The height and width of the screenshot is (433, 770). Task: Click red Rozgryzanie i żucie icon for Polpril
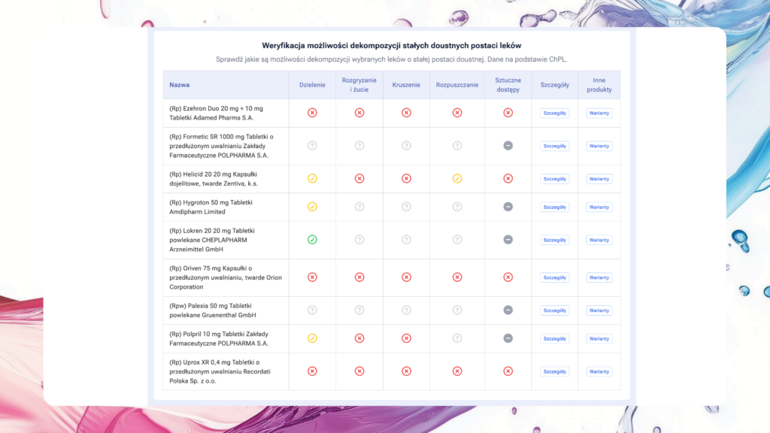(x=359, y=338)
